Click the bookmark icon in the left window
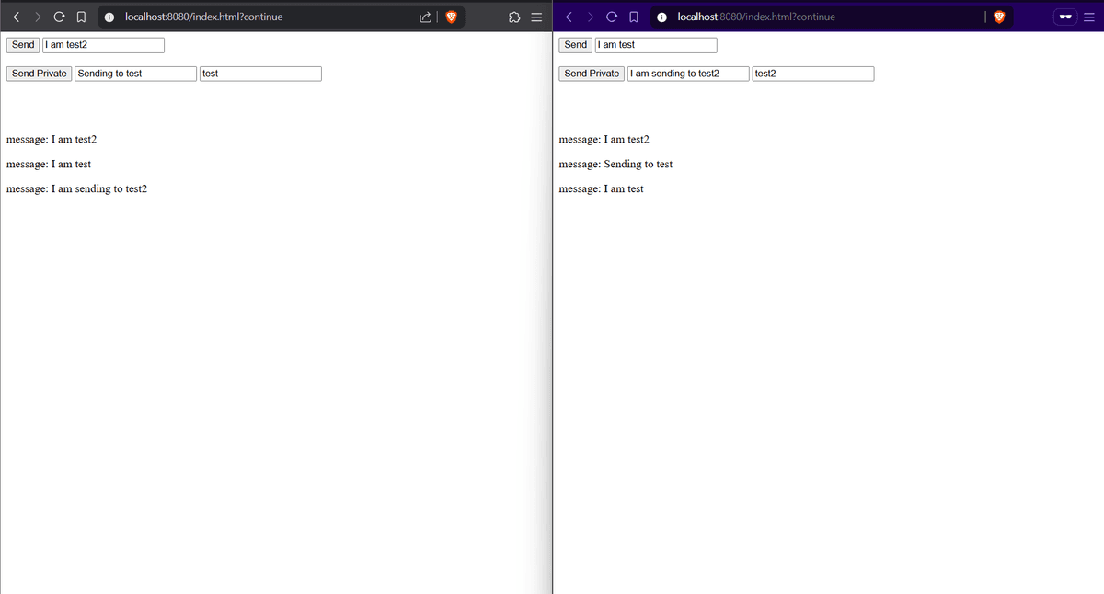 click(x=81, y=16)
